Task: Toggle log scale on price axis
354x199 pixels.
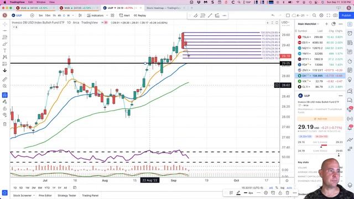Action: [x=282, y=188]
